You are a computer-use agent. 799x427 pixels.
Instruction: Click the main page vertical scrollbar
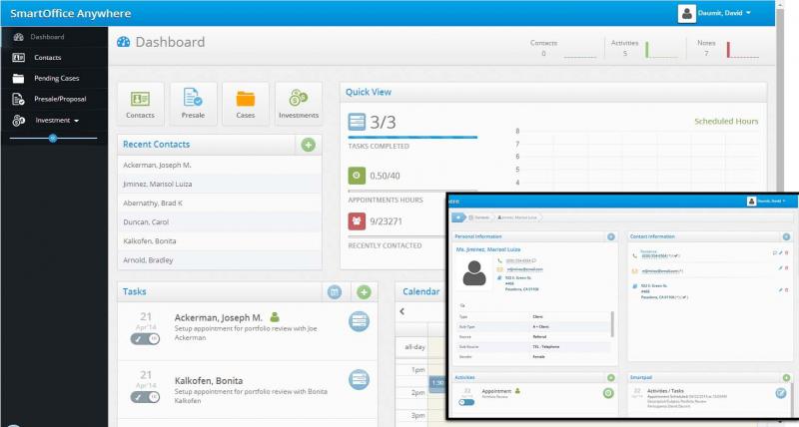[781, 97]
